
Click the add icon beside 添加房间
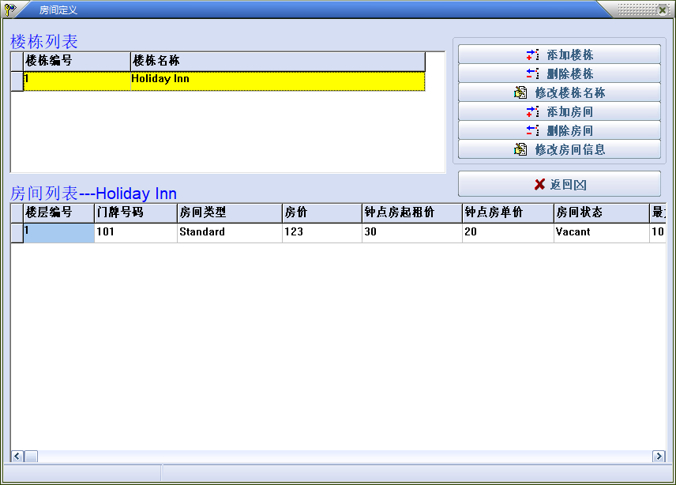click(x=532, y=111)
